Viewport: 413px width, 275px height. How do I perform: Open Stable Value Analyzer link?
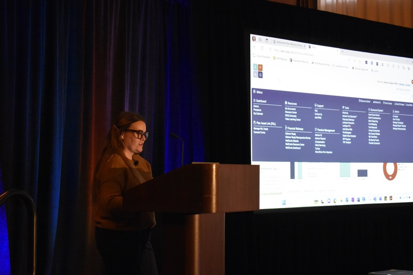tap(349, 136)
